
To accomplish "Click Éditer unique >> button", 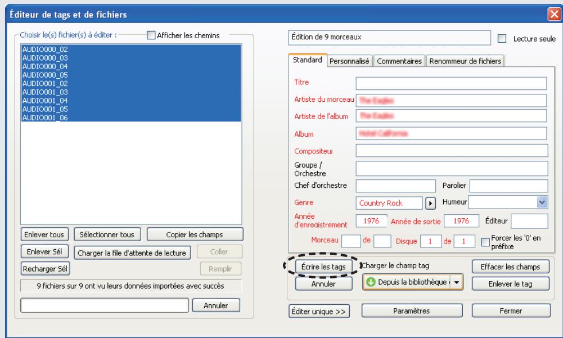I will pyautogui.click(x=319, y=312).
